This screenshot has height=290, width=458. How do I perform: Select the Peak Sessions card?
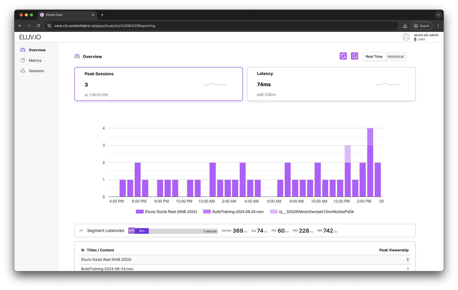[158, 84]
